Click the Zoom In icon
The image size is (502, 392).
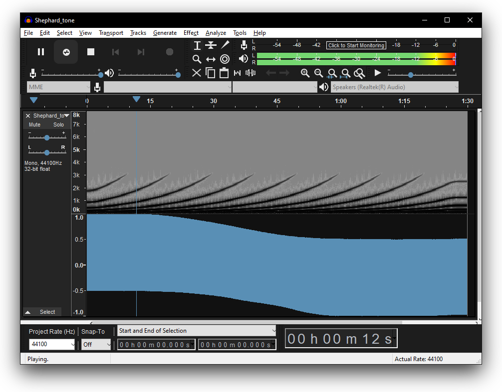[305, 73]
